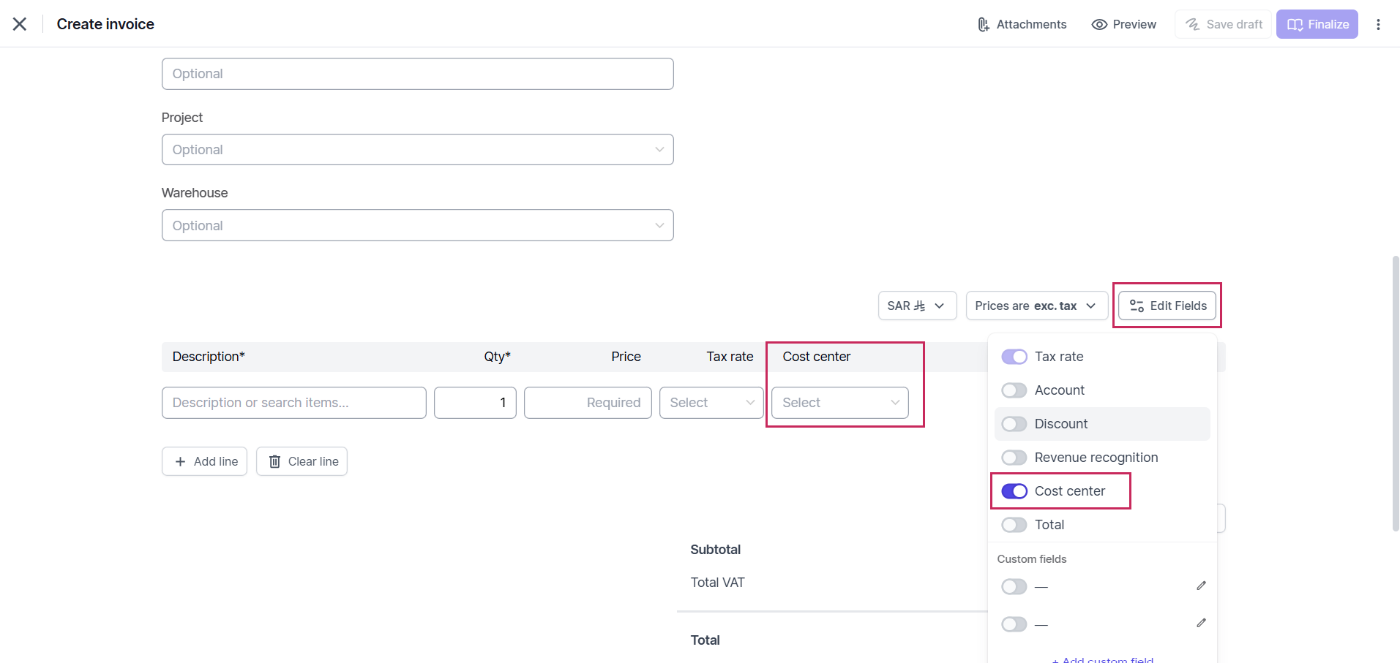Save the invoice as draft
The width and height of the screenshot is (1400, 663).
(x=1224, y=24)
